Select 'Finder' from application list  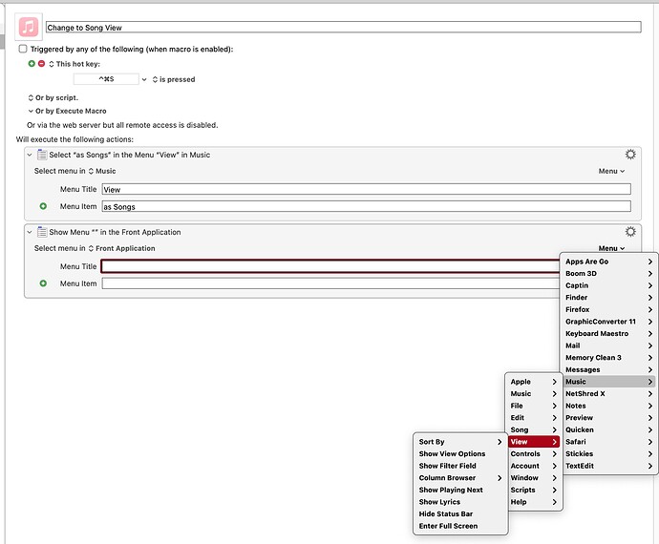click(x=608, y=298)
